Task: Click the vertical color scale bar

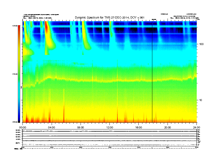Action: pyautogui.click(x=19, y=74)
